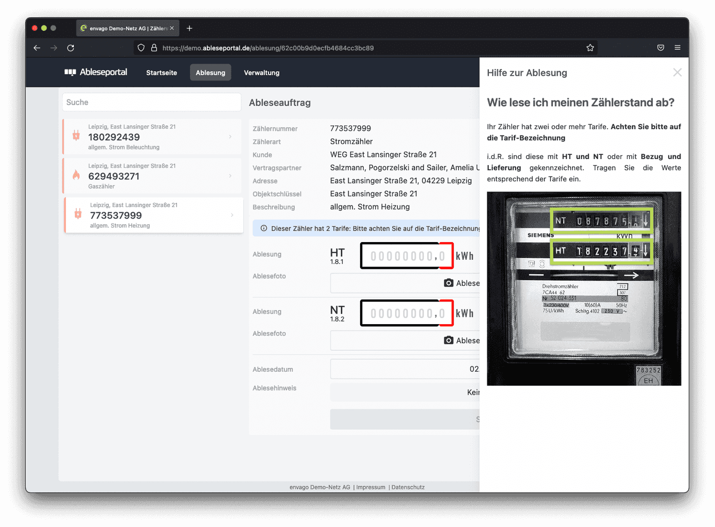715x527 pixels.
Task: Click the flame icon of the Gaszähler
Action: (x=76, y=175)
